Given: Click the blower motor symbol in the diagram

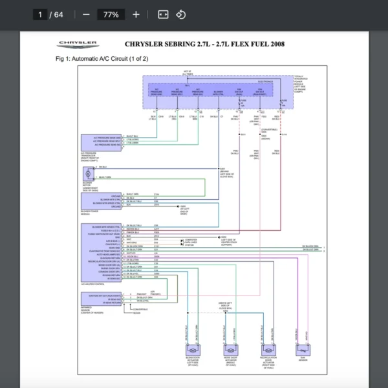Looking at the screenshot, I should [x=88, y=172].
